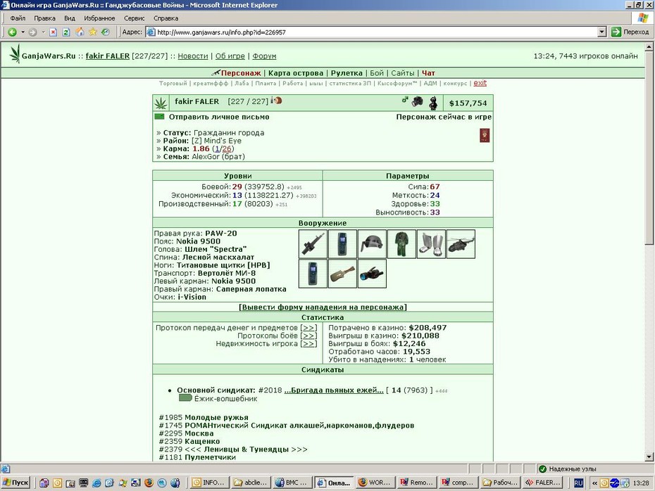The image size is (655, 491).
Task: Click the red passport icon
Action: point(485,136)
